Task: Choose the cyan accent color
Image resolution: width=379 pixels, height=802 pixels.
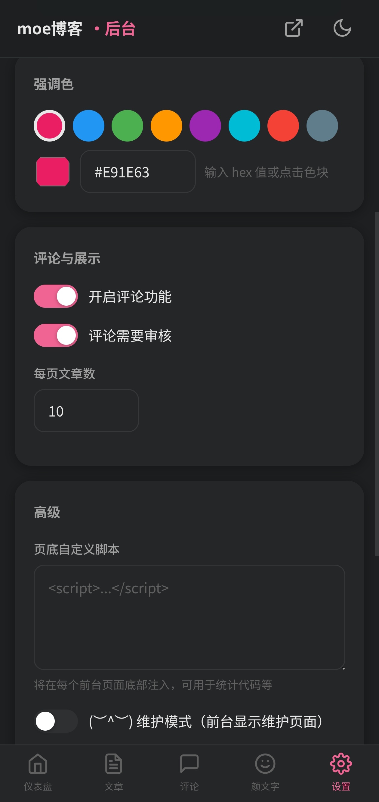Action: pyautogui.click(x=244, y=126)
